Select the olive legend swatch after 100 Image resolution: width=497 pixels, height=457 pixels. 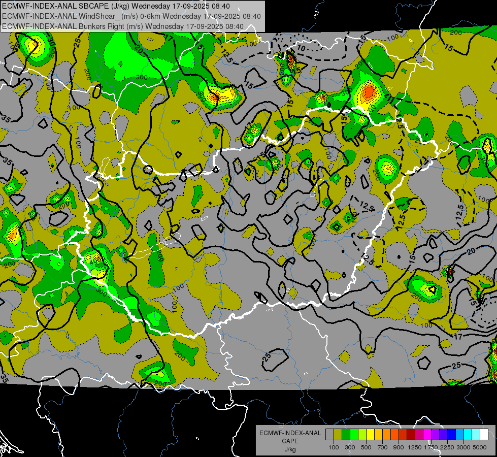click(338, 434)
